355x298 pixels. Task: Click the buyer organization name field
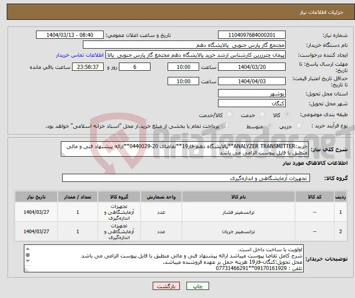[x=184, y=45]
